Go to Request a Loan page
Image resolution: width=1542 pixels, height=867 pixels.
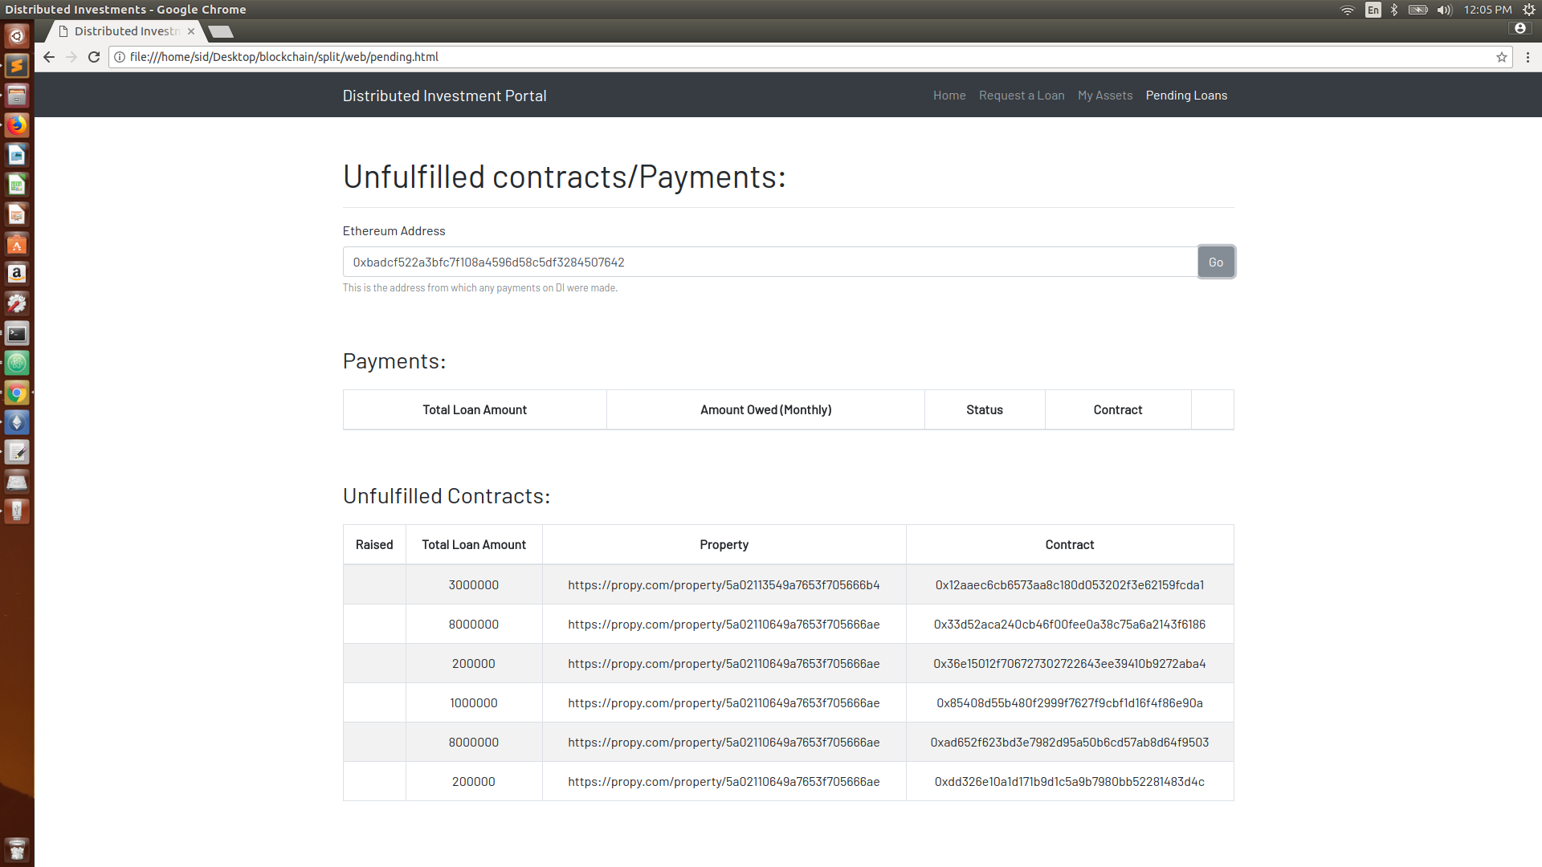point(1021,96)
